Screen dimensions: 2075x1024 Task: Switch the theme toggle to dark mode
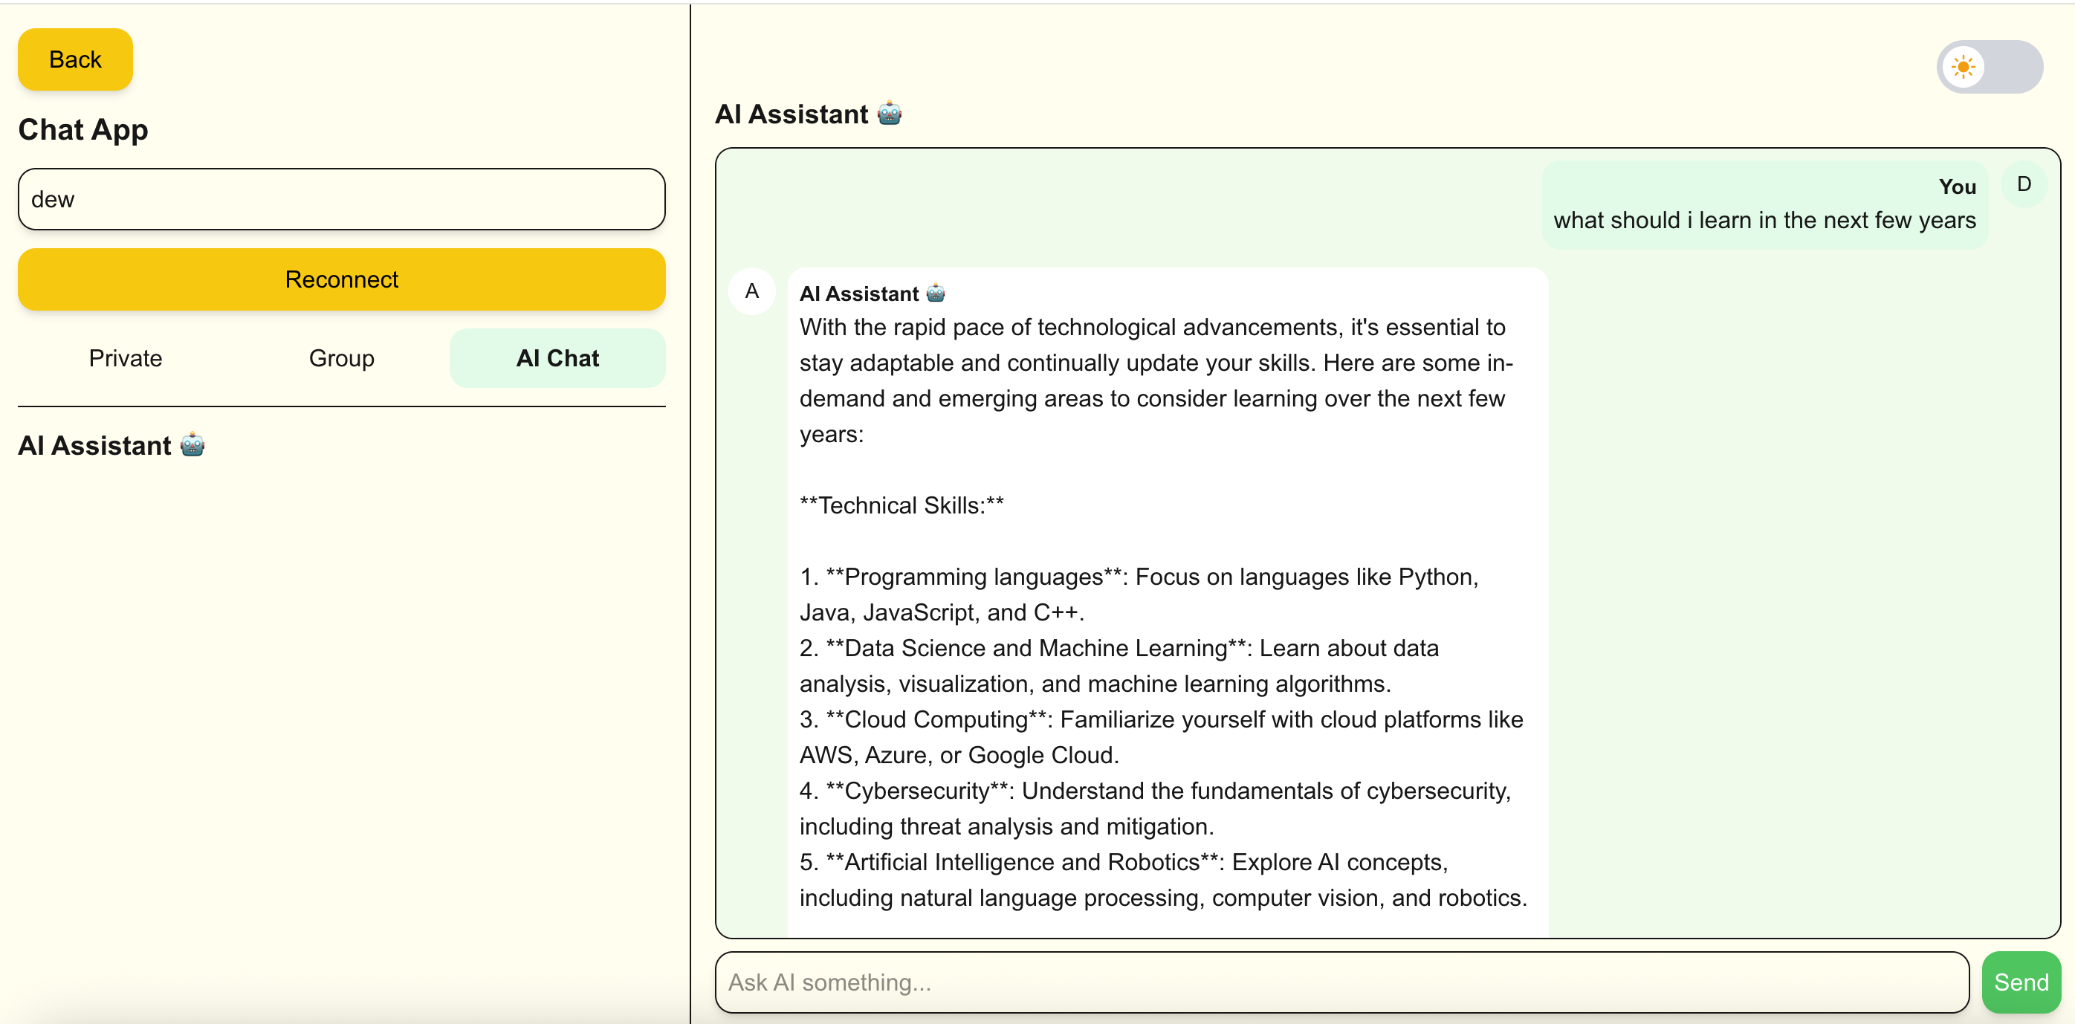(1989, 67)
